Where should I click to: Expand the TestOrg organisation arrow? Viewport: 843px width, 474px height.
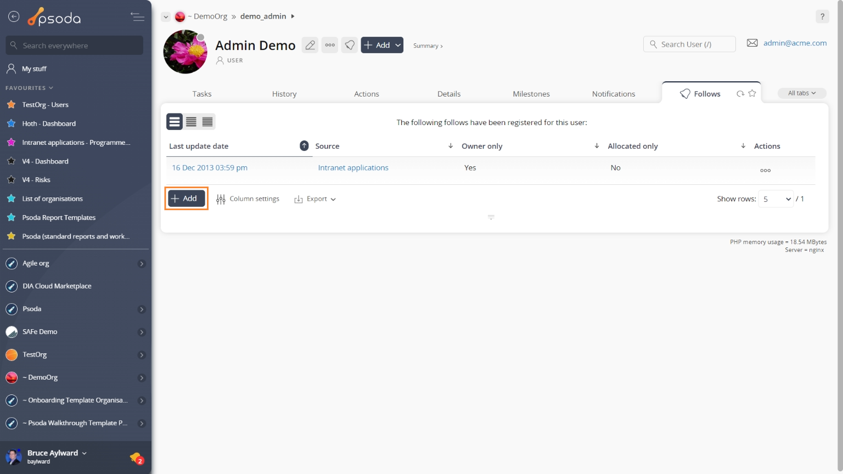coord(142,355)
